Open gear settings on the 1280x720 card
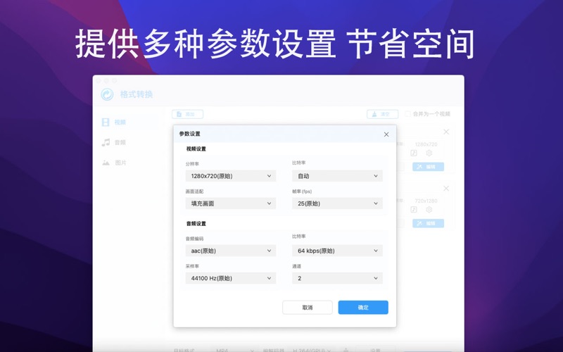563x352 pixels. [429, 153]
